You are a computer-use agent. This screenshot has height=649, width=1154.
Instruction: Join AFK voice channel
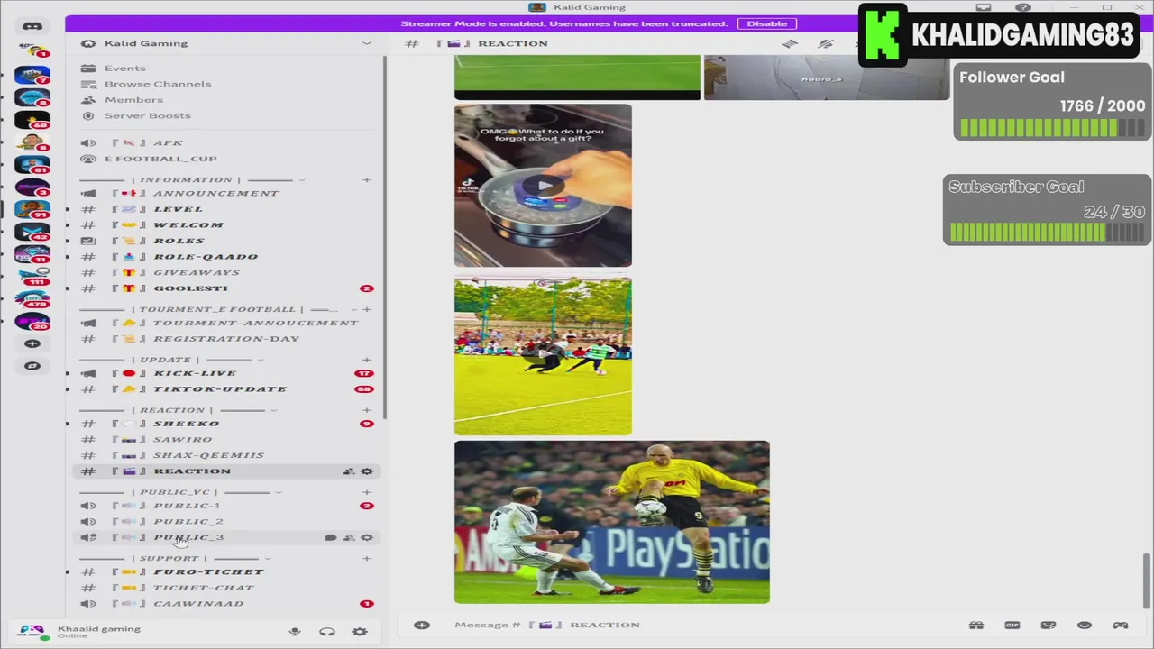(x=225, y=142)
